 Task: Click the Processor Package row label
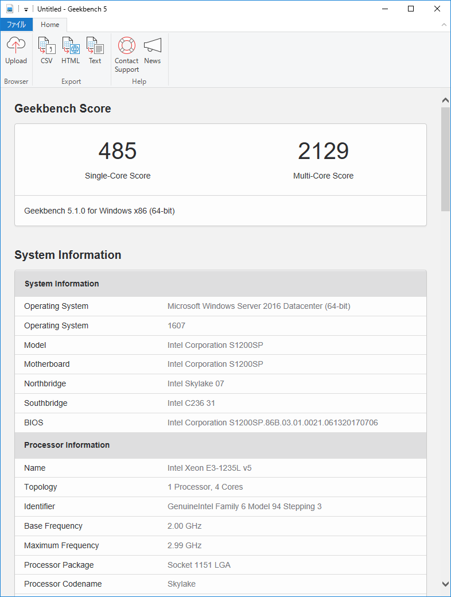(59, 565)
